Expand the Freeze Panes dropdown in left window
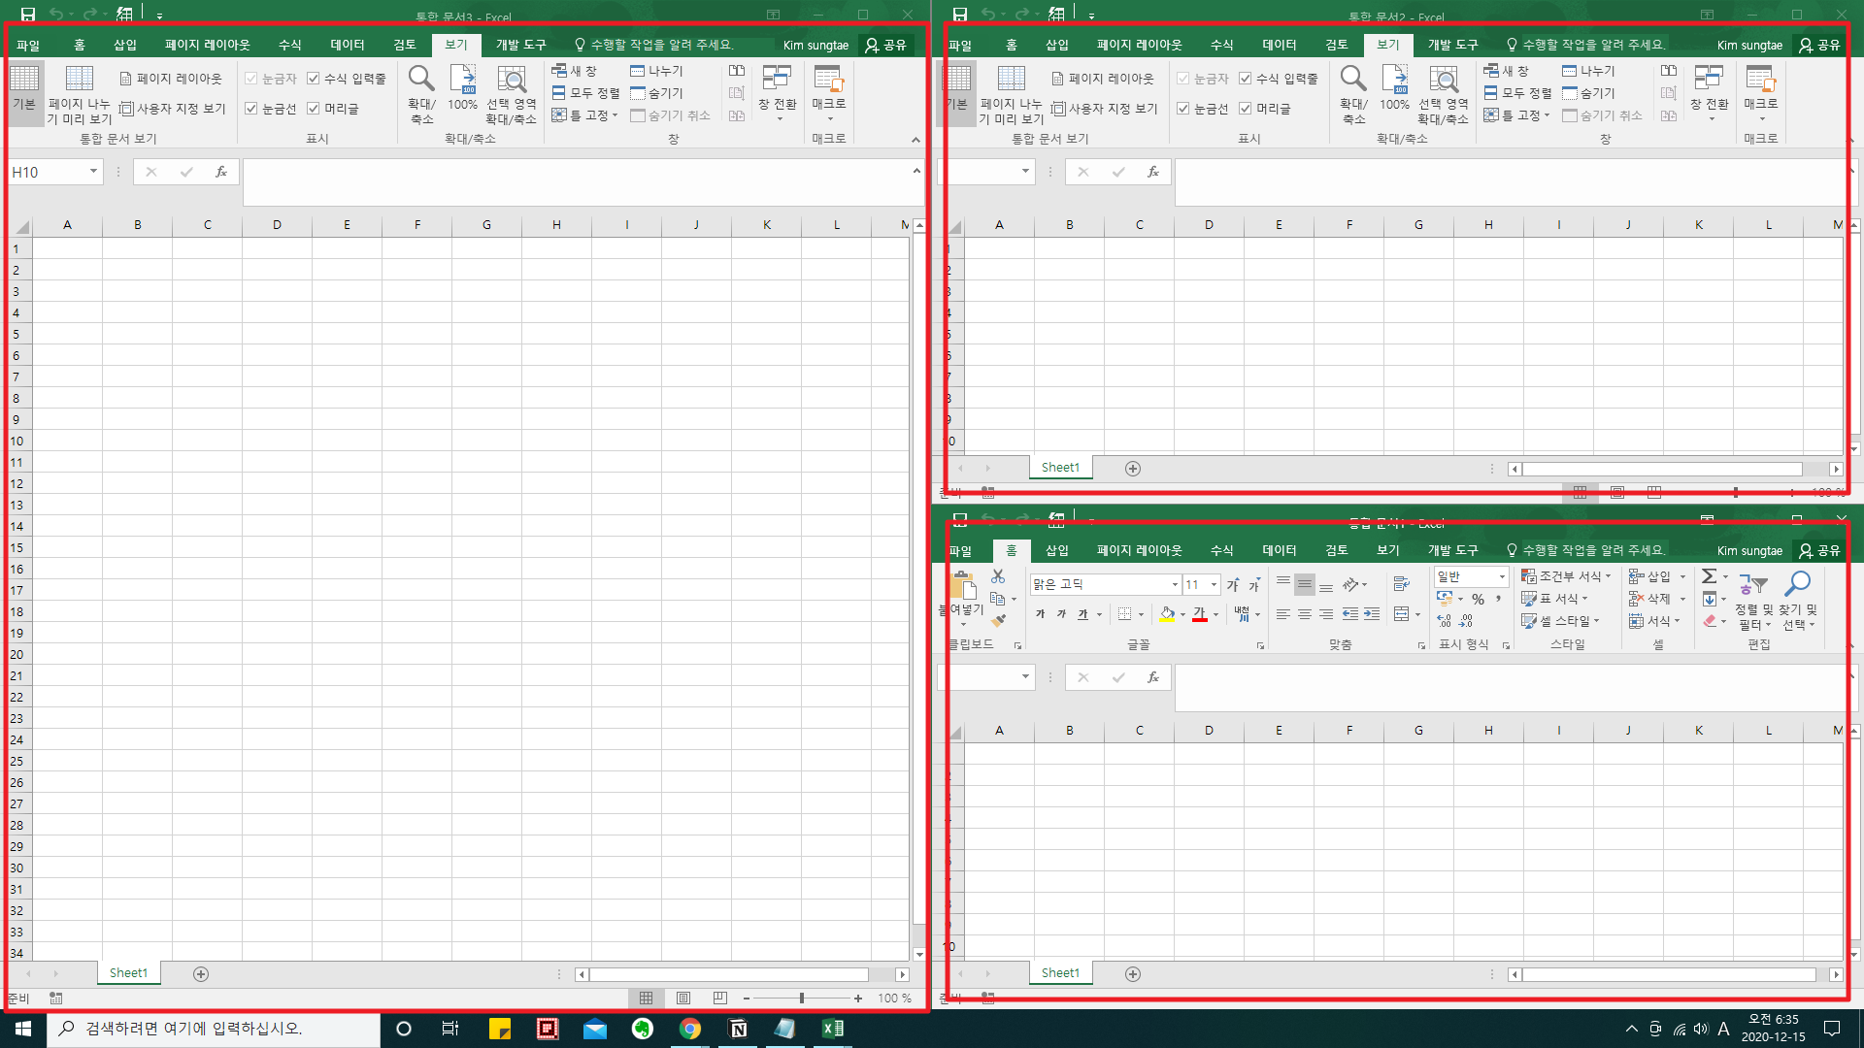The height and width of the screenshot is (1048, 1864). (x=585, y=115)
